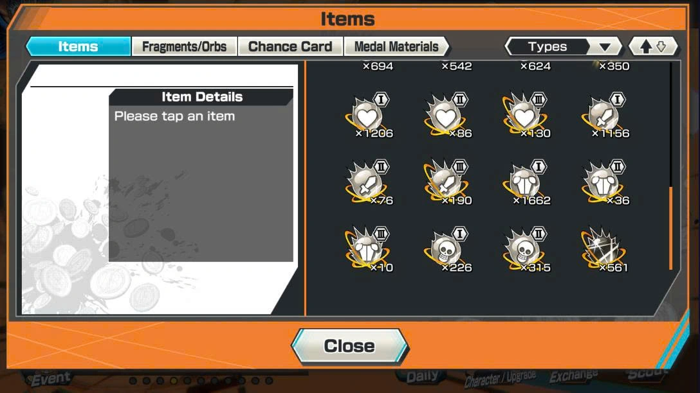The width and height of the screenshot is (700, 393).
Task: Tap the armor crystal tier II item x36
Action: click(605, 182)
